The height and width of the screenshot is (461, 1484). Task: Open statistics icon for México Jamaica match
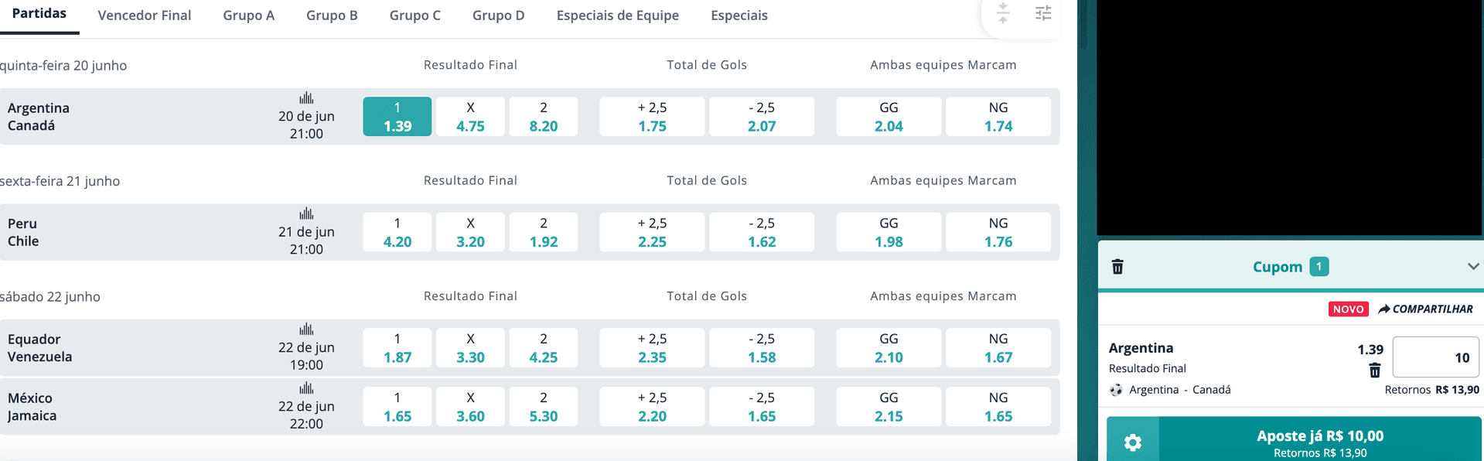point(306,388)
